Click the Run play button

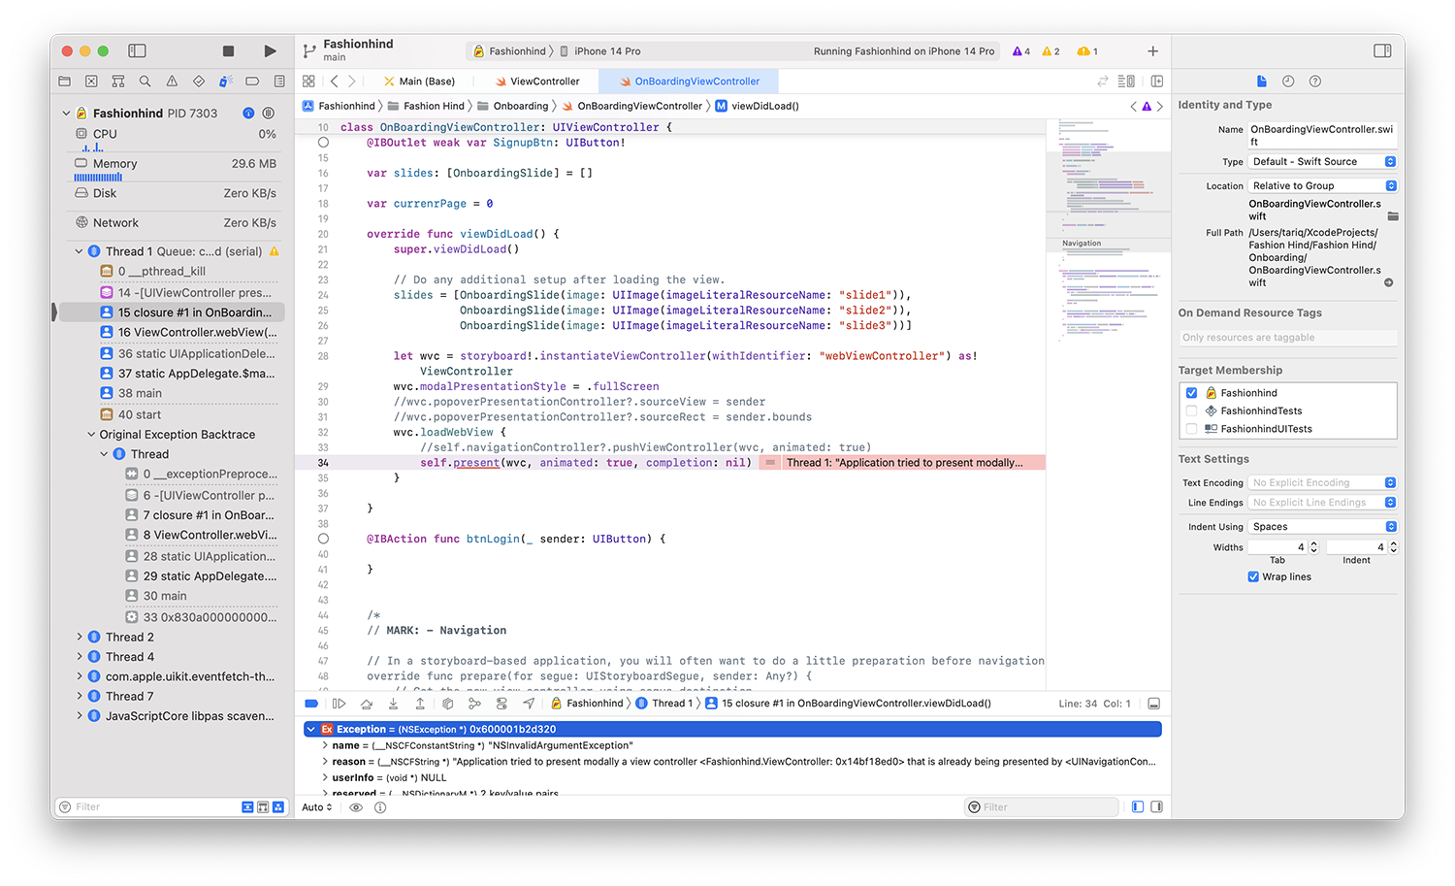click(x=270, y=51)
